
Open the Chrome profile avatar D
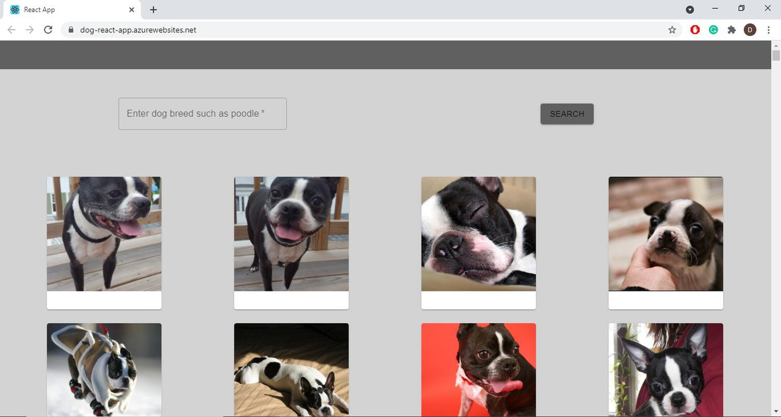[750, 30]
